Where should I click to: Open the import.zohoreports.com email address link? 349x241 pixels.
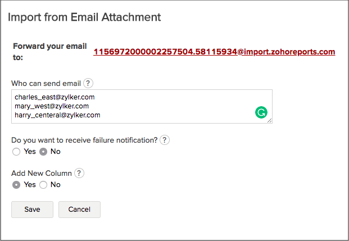[214, 52]
